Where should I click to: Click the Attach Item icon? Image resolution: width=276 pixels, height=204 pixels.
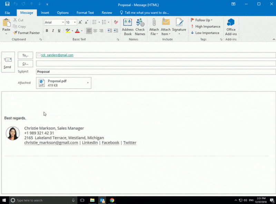[166, 27]
